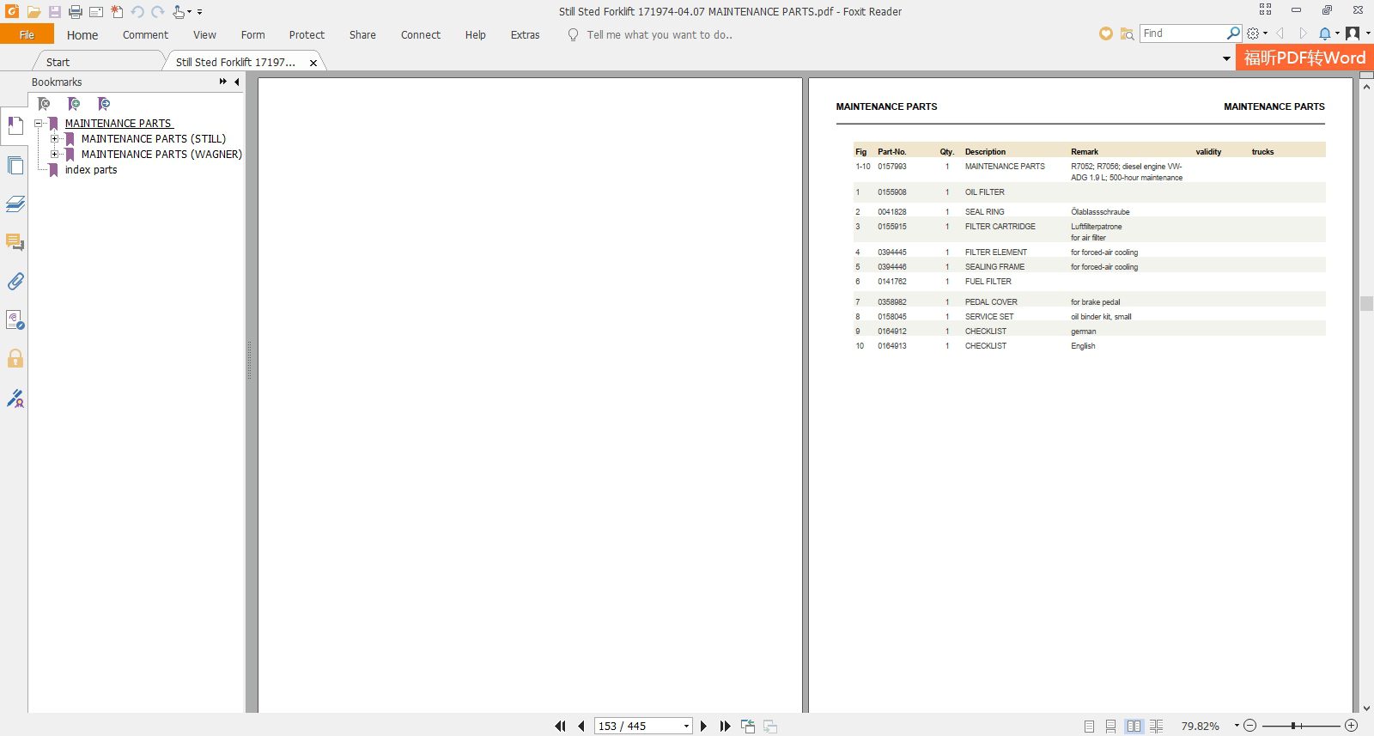Viewport: 1374px width, 736px height.
Task: Go to the first page
Action: tap(560, 726)
